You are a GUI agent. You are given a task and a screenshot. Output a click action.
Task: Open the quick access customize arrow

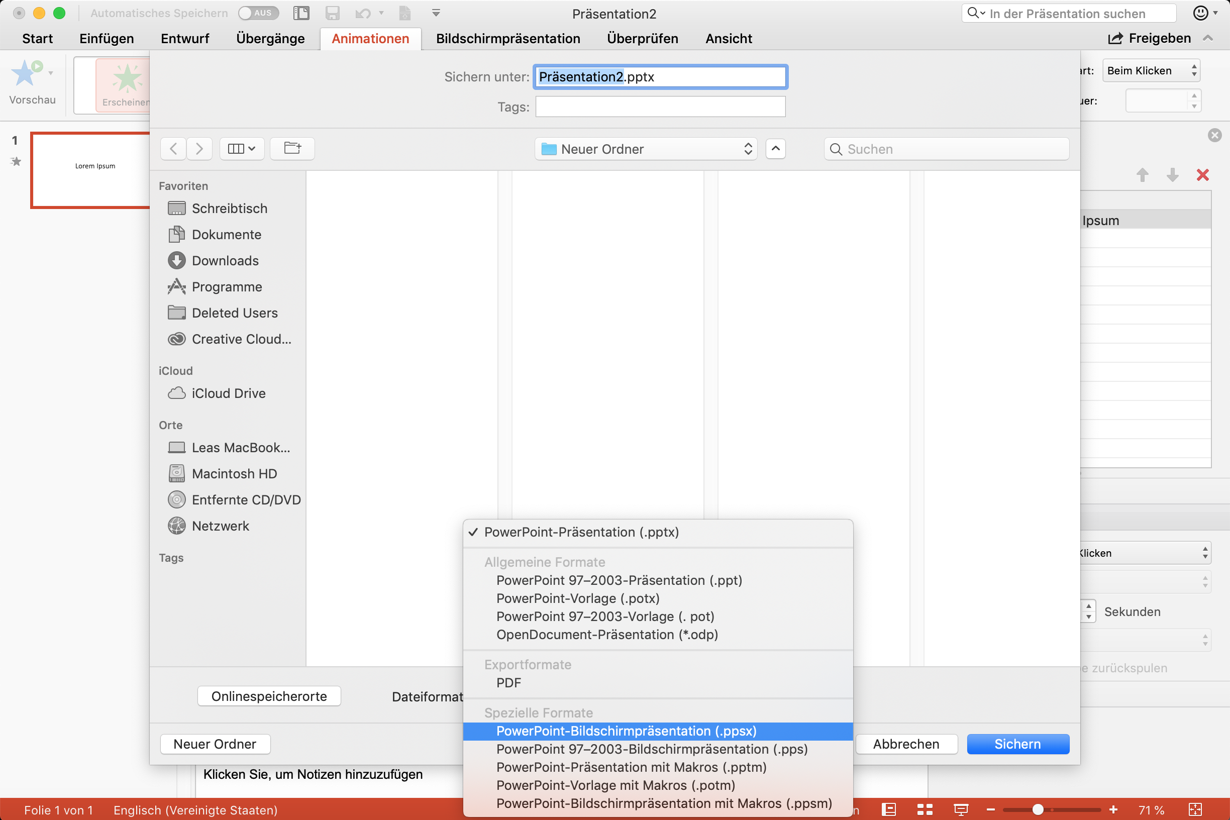[x=436, y=13]
